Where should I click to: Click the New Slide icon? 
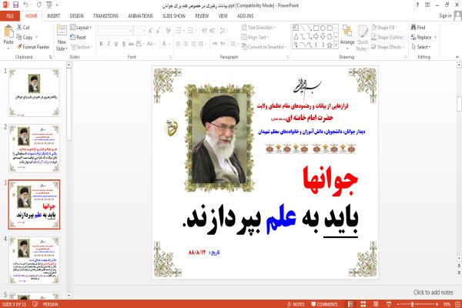(x=62, y=31)
